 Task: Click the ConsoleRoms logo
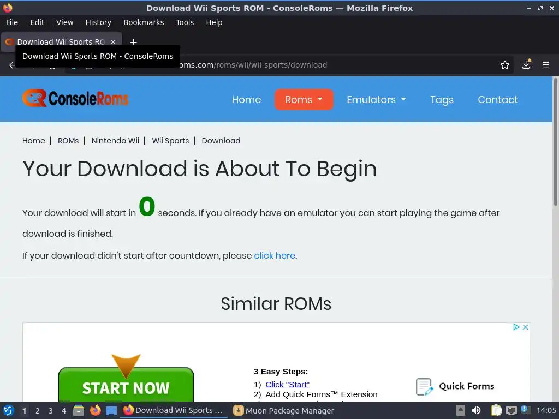click(75, 98)
